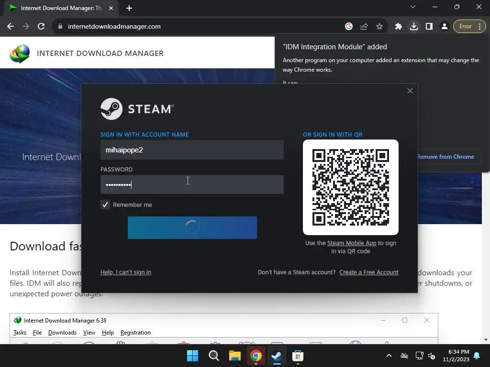The width and height of the screenshot is (490, 367).
Task: Open Windows taskbar search
Action: (x=214, y=356)
